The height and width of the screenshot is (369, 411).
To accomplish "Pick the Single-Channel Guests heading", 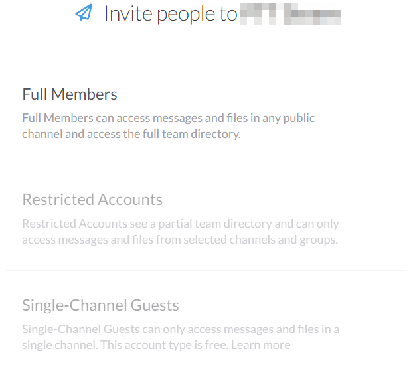I will pyautogui.click(x=100, y=305).
